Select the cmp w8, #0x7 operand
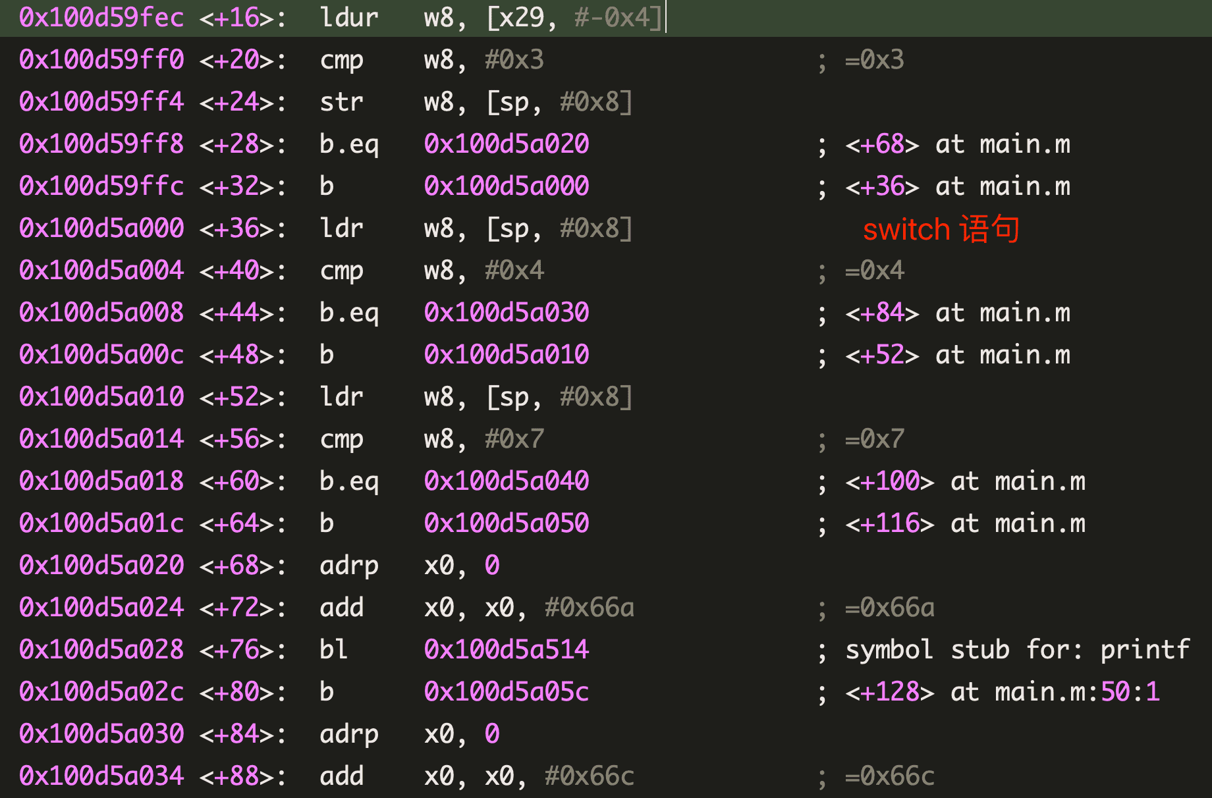1212x798 pixels. tap(484, 439)
